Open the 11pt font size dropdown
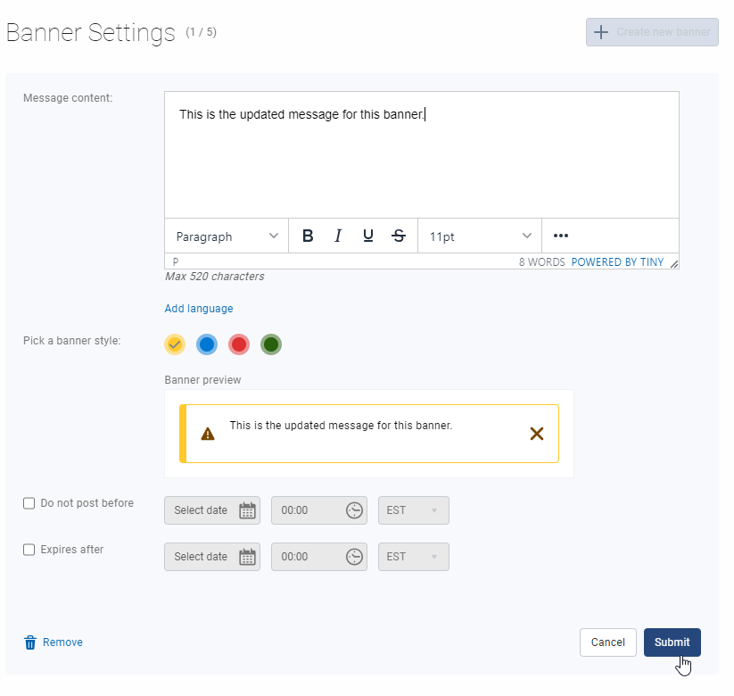This screenshot has width=734, height=696. click(x=478, y=236)
